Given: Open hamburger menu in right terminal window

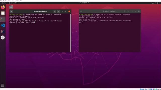Looking at the screenshot, I should [128, 11].
